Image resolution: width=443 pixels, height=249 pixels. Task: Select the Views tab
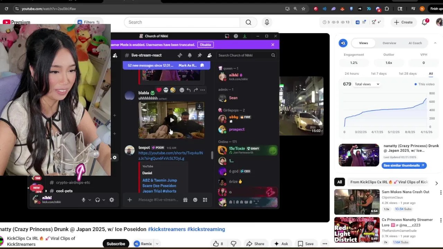click(363, 43)
